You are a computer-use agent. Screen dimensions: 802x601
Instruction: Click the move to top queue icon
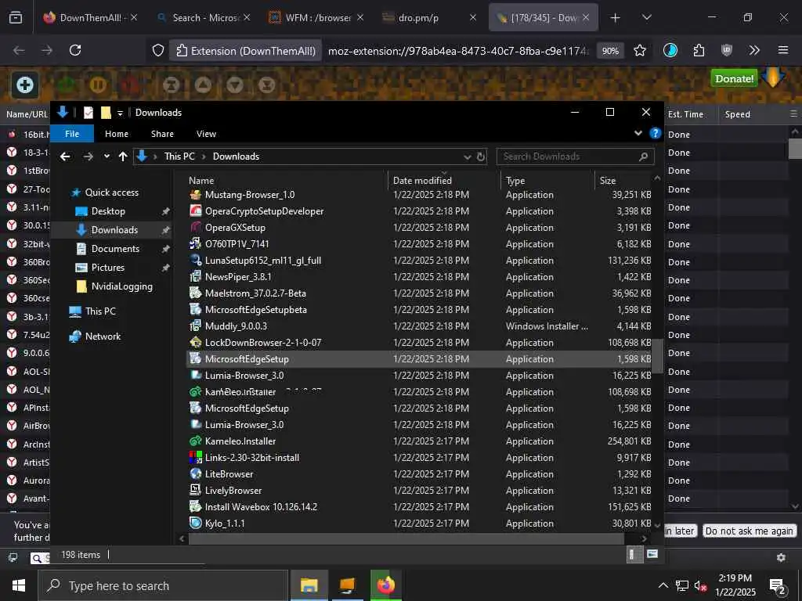tap(172, 85)
